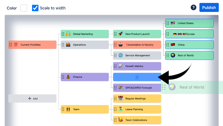Toggle the Scale to width checkbox
This screenshot has height=126, width=223.
(35, 8)
